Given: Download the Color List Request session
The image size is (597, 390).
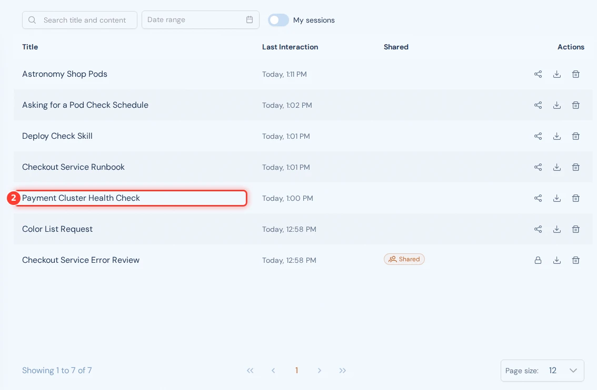Looking at the screenshot, I should 556,229.
